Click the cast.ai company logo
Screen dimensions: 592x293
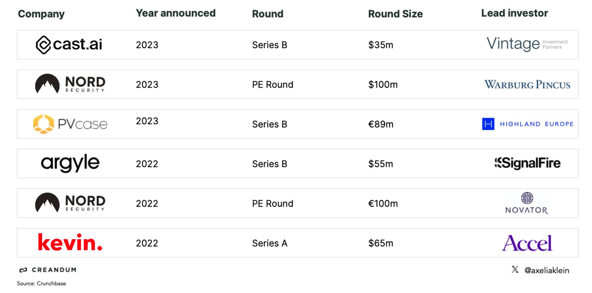(69, 45)
